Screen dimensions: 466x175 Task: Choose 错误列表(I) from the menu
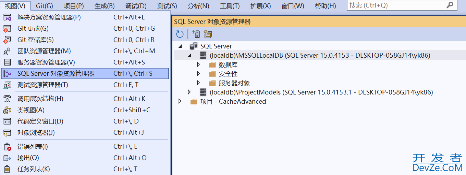click(x=85, y=147)
